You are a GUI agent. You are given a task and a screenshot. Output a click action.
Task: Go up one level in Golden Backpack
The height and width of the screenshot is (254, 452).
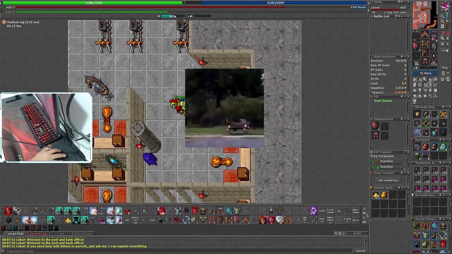tap(403, 188)
